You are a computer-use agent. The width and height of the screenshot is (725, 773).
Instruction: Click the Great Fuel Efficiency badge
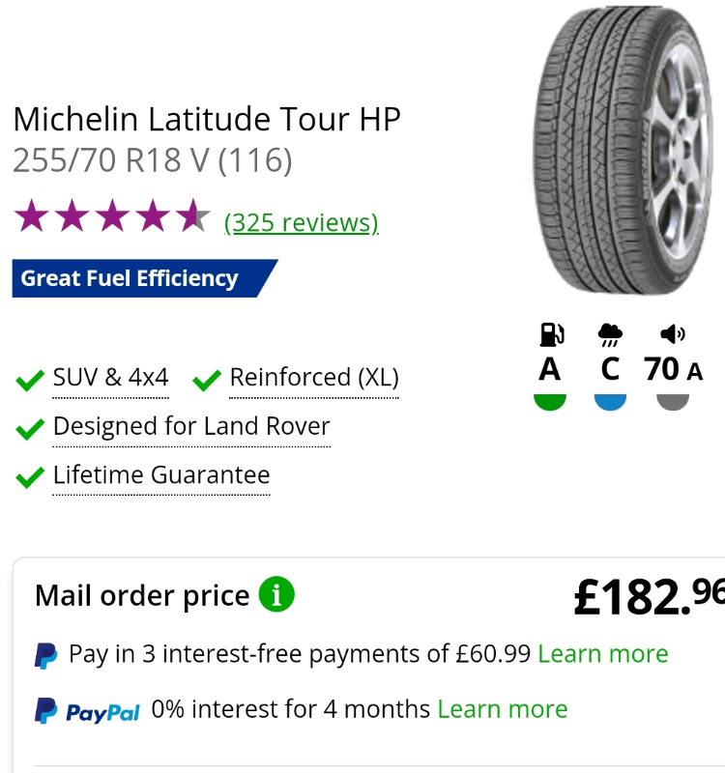135,278
